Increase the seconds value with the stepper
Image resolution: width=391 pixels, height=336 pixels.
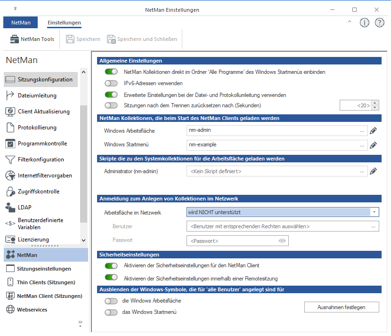tap(374, 103)
